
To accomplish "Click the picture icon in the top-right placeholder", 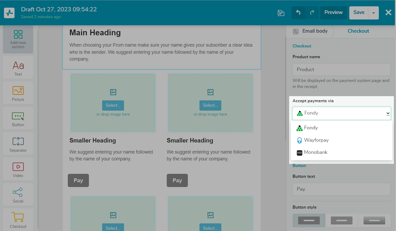I will pyautogui.click(x=211, y=92).
